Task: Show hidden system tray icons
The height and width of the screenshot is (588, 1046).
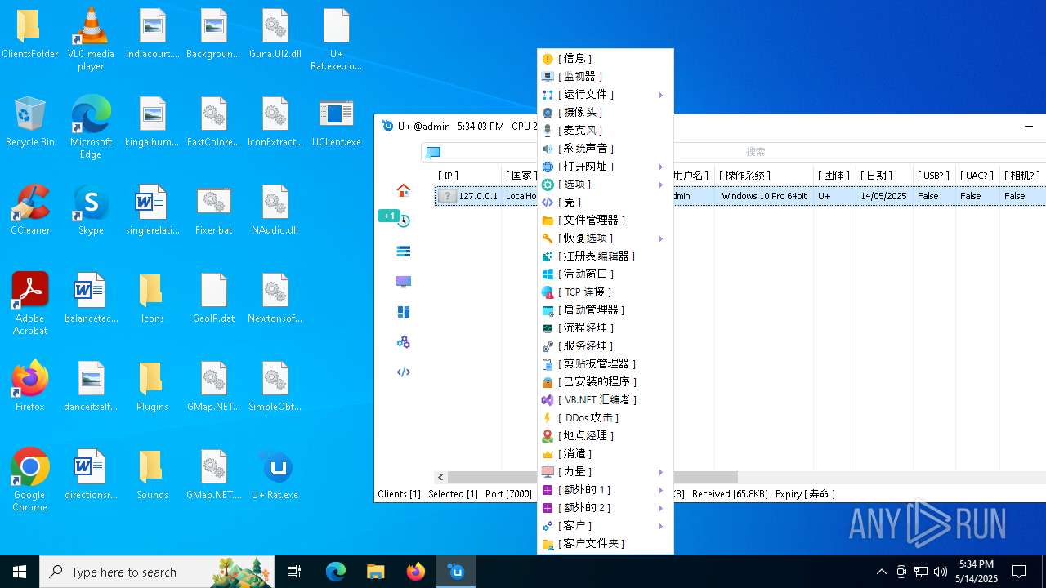Action: point(881,572)
